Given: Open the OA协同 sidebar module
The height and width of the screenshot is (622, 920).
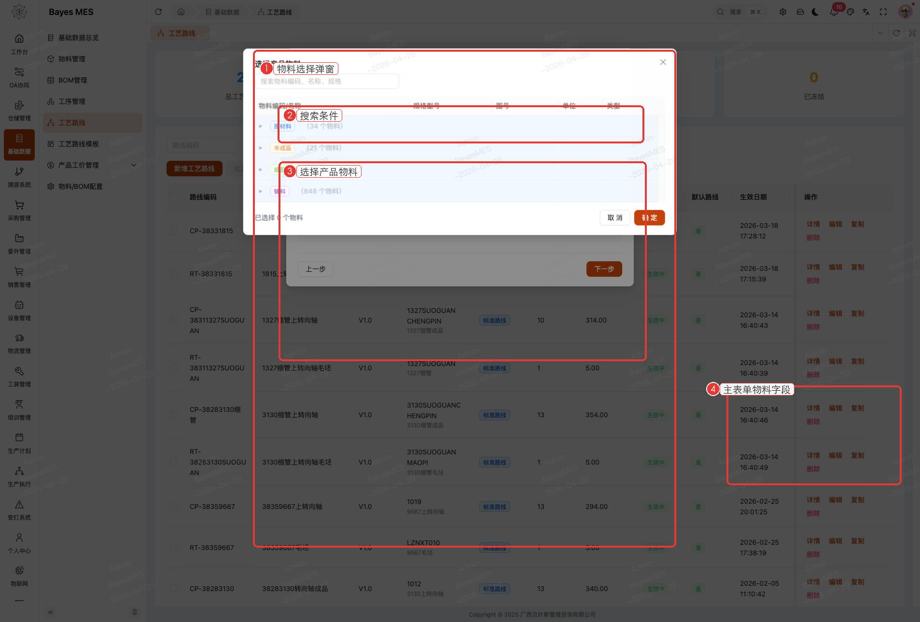Looking at the screenshot, I should click(x=19, y=77).
